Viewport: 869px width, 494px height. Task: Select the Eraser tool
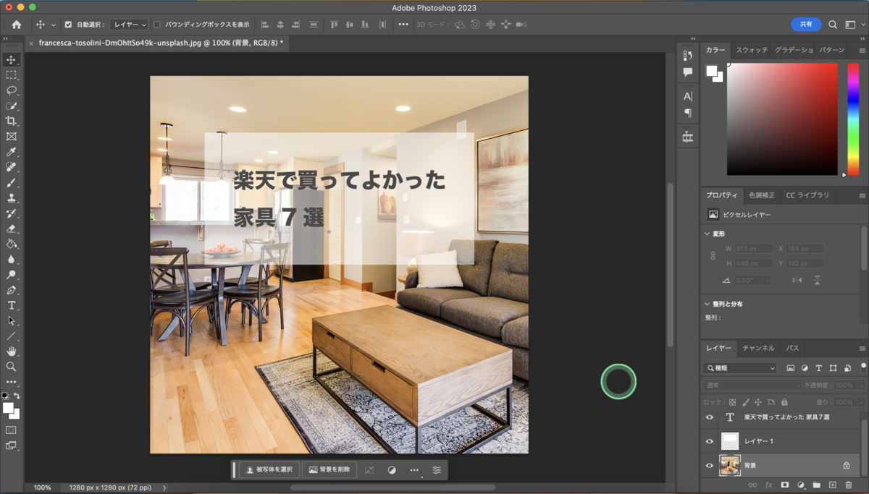pos(11,229)
